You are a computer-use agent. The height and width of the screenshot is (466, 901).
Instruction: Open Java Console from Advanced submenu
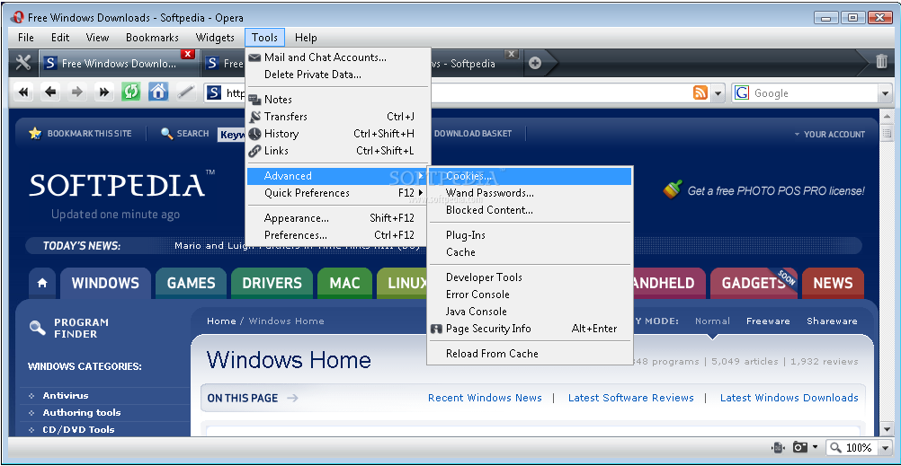pyautogui.click(x=530, y=312)
